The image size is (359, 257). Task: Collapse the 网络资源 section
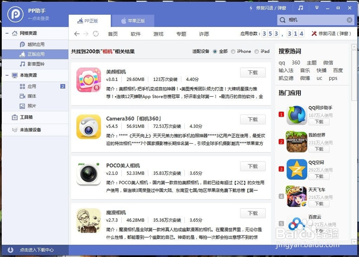click(x=7, y=33)
